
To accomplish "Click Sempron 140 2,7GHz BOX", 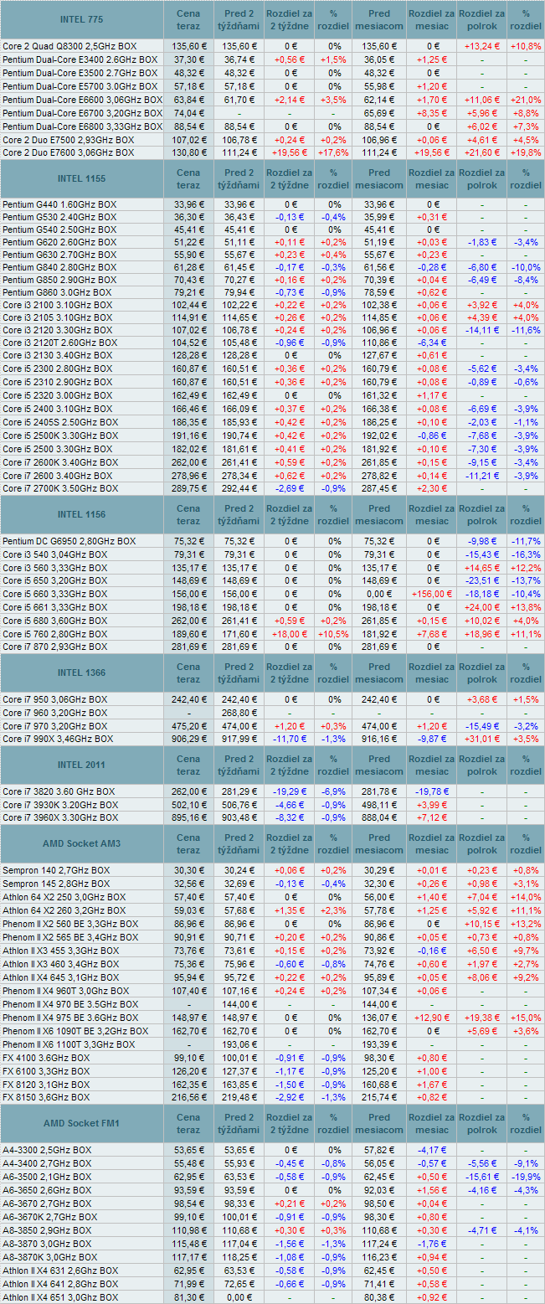I will point(55,870).
